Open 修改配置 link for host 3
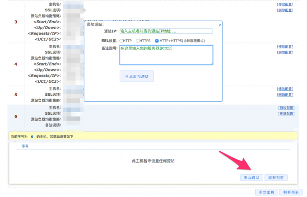307x197 pixels. tap(286, 4)
